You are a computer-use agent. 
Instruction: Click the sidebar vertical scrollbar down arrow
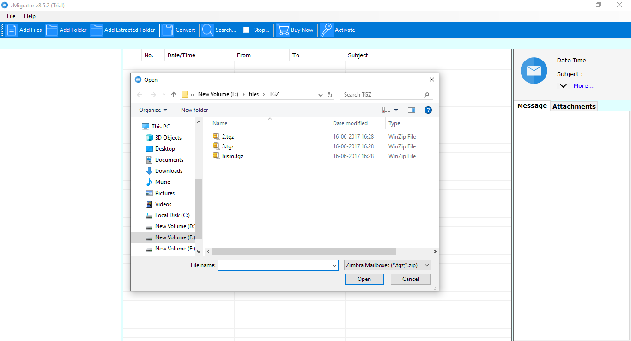click(199, 252)
